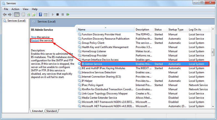
Task: Open the blue Help question-mark icon
Action: pyautogui.click(x=40, y=14)
